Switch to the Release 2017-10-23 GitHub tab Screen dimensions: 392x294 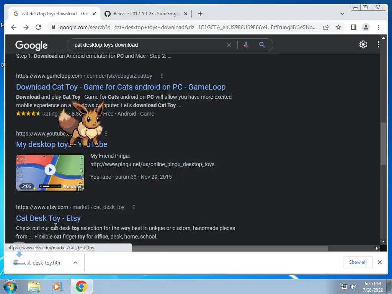click(x=146, y=14)
